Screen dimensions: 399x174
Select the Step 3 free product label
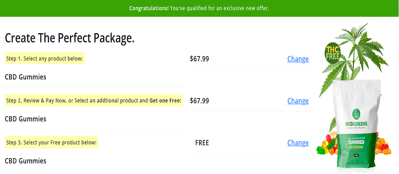tap(51, 143)
